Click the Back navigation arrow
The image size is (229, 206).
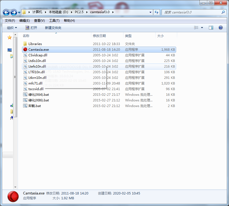[6, 12]
